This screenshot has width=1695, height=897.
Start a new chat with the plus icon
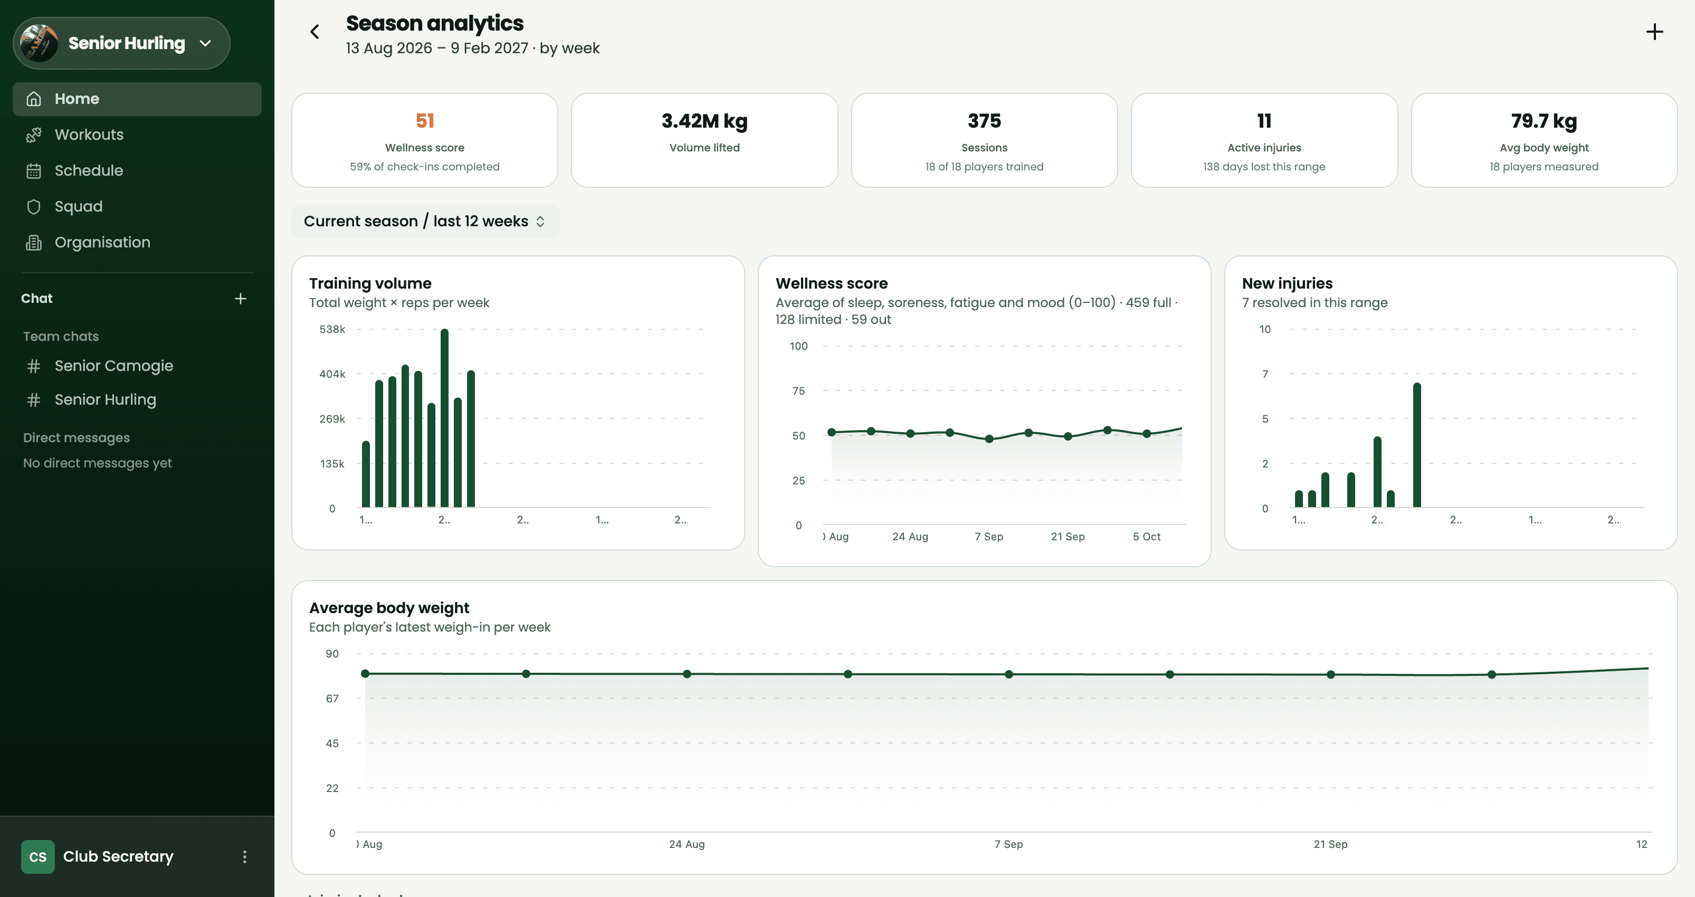(x=241, y=299)
